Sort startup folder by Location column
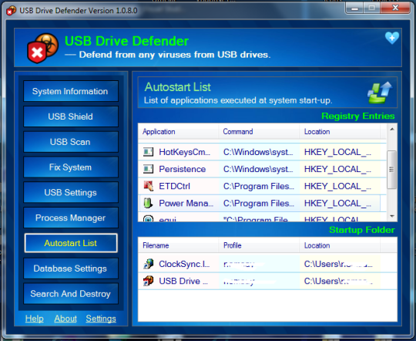The width and height of the screenshot is (416, 341). [x=340, y=245]
